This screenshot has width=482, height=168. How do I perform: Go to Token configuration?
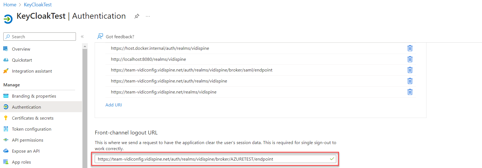pyautogui.click(x=31, y=129)
